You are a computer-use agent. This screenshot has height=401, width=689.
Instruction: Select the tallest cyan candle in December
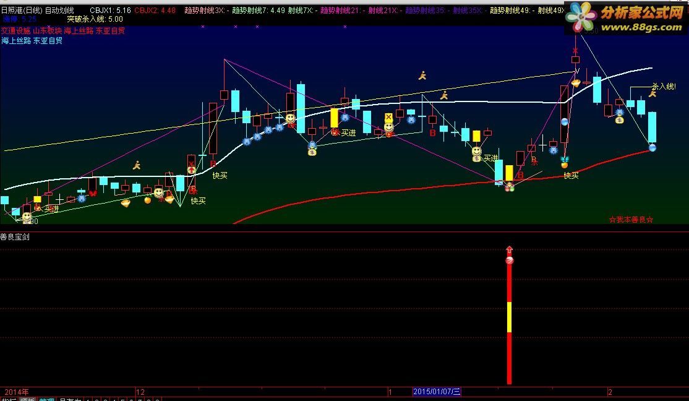pyautogui.click(x=301, y=108)
